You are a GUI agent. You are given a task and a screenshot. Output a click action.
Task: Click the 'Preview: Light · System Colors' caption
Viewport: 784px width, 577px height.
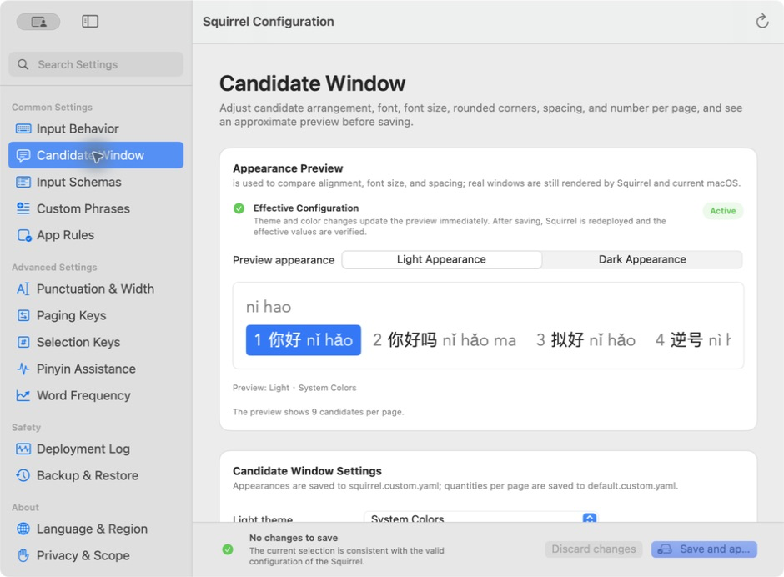pos(294,388)
